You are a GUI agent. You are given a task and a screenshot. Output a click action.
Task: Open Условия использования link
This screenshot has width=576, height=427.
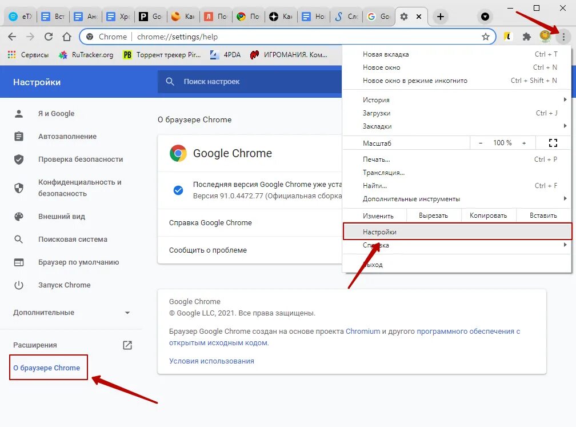(211, 361)
